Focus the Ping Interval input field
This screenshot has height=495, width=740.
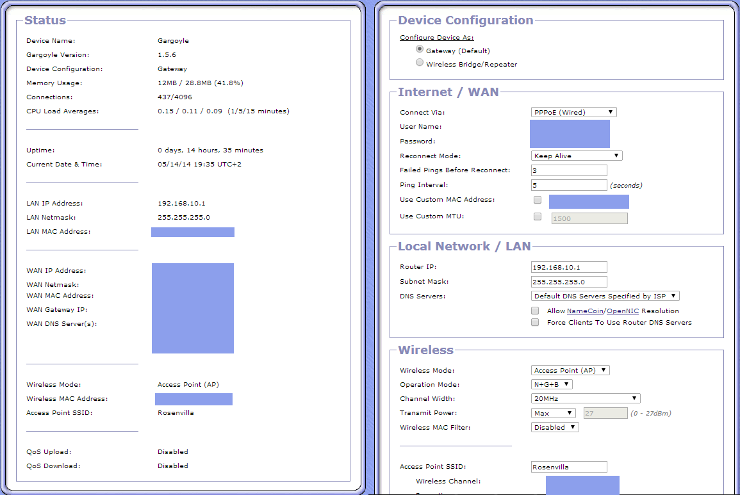pyautogui.click(x=569, y=185)
